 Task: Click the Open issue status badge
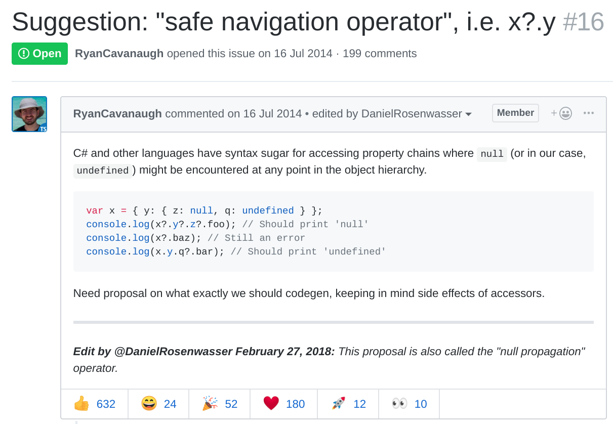tap(39, 53)
